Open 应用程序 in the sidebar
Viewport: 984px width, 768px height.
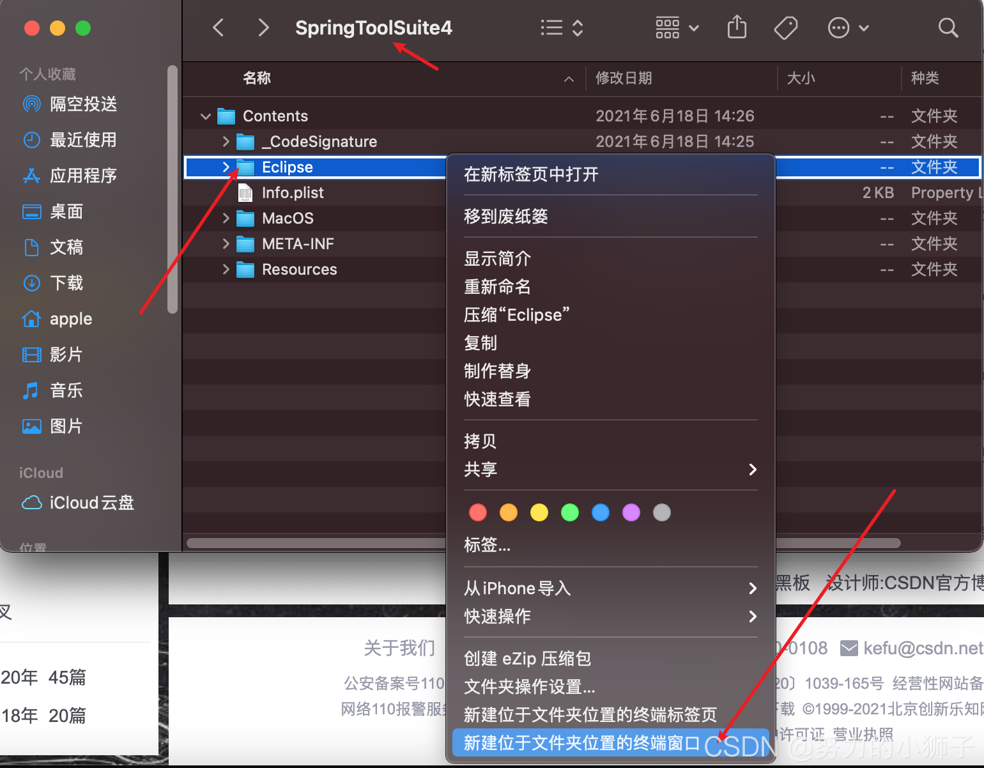(x=70, y=175)
